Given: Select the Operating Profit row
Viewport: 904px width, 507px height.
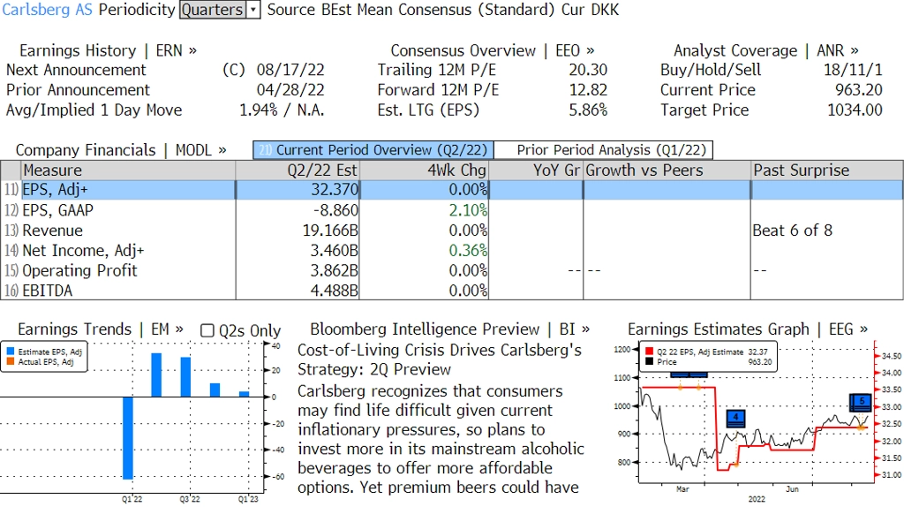Looking at the screenshot, I should [x=452, y=270].
